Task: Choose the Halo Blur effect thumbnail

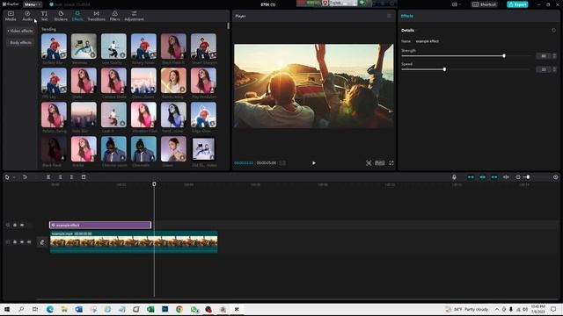Action: click(x=84, y=115)
